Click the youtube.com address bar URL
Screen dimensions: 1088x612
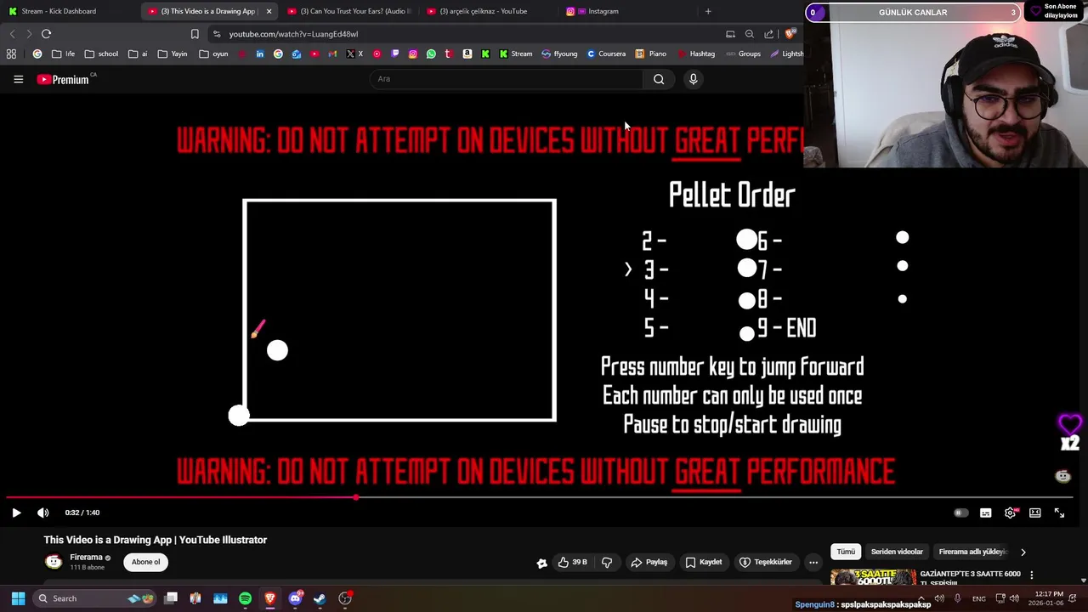coord(293,34)
